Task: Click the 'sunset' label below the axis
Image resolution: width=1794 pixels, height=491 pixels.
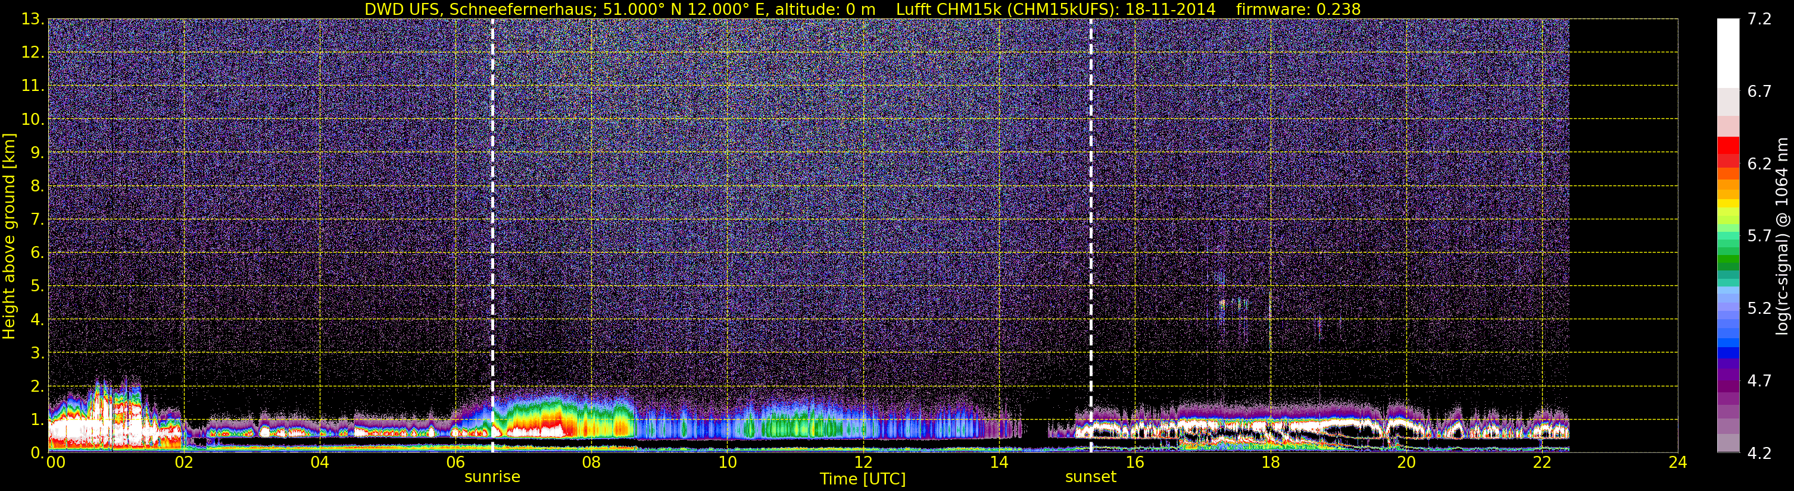Action: click(1091, 477)
